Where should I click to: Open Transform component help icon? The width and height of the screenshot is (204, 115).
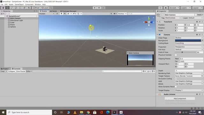197,22
